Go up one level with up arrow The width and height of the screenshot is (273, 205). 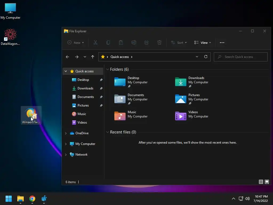pyautogui.click(x=93, y=57)
